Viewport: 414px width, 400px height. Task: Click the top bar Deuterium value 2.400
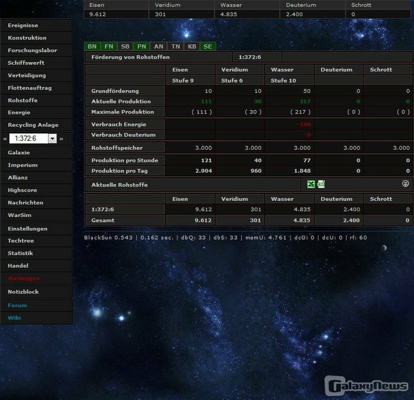tap(294, 14)
